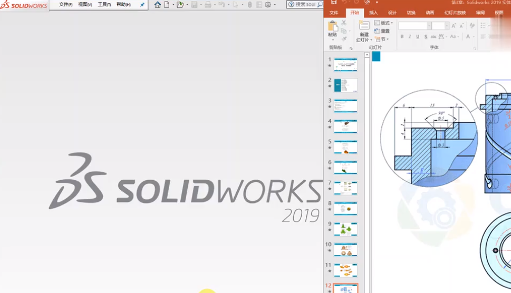The height and width of the screenshot is (293, 511).
Task: Open SolidWorks 帮助 menu
Action: pos(123,5)
